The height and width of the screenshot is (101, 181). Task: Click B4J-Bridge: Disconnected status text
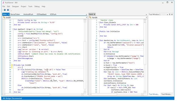[12, 98]
